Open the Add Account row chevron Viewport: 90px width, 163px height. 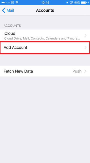tap(85, 47)
